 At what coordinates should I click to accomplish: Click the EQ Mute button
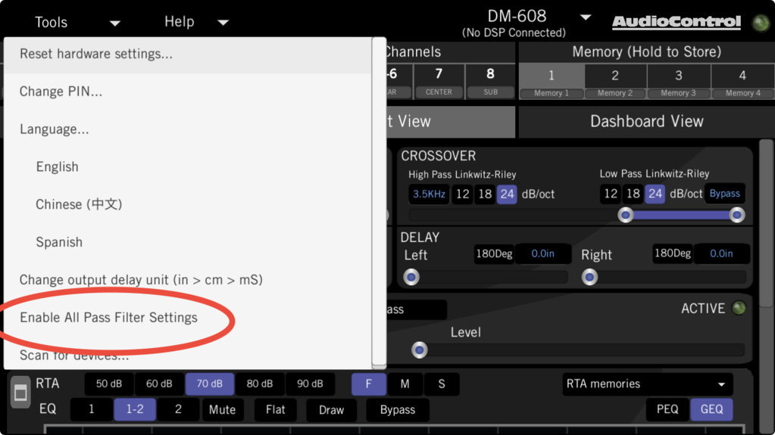point(223,410)
